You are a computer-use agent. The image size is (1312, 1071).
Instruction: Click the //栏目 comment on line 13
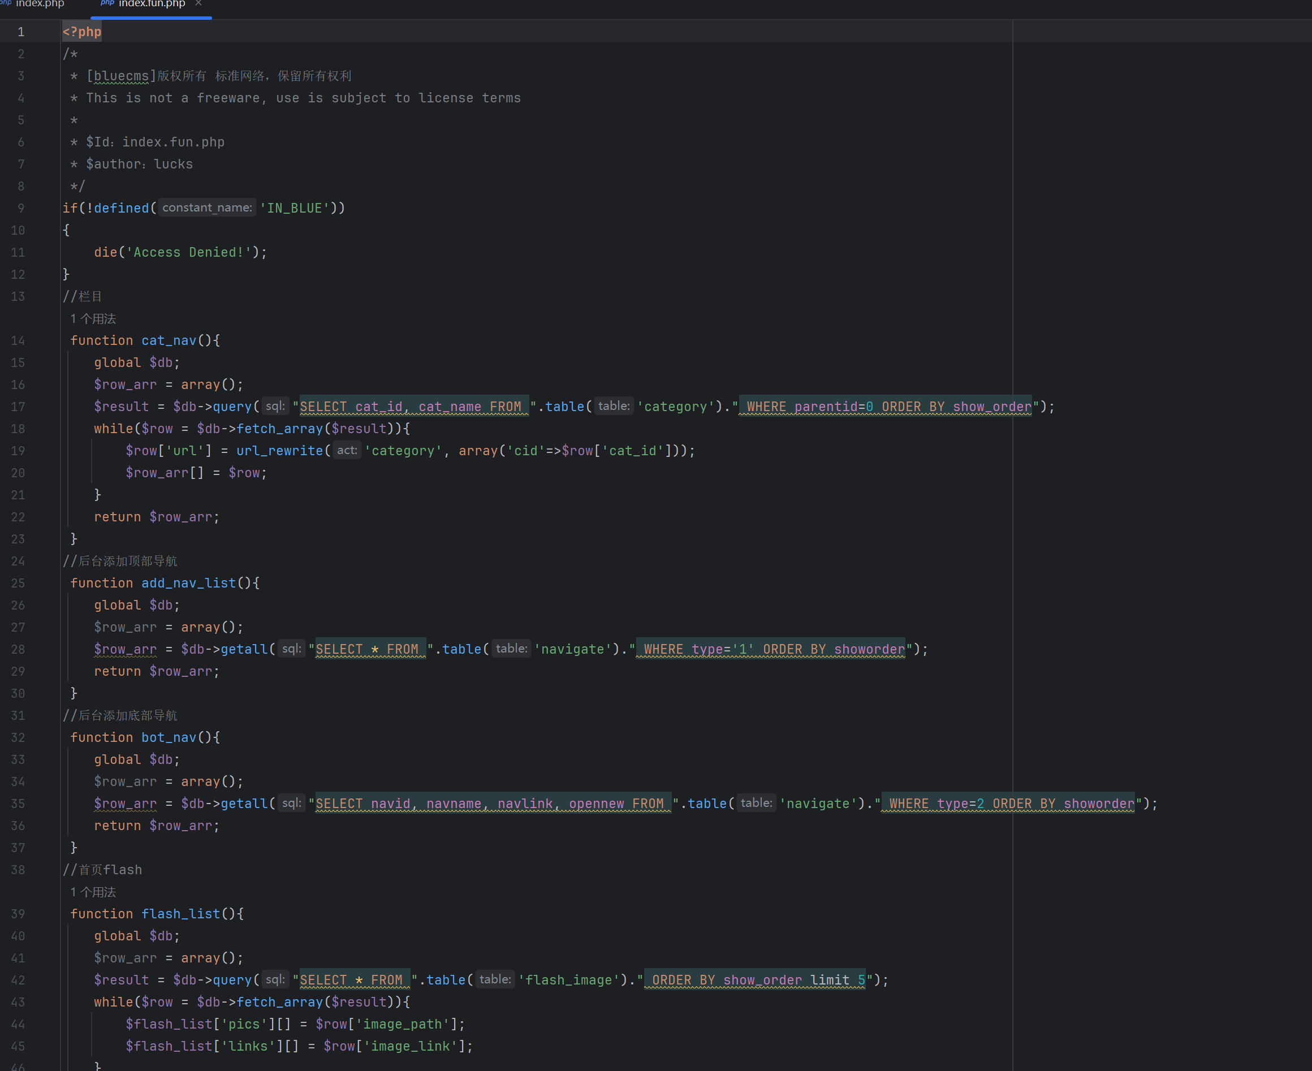82,297
